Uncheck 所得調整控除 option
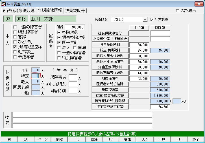The width and height of the screenshot is (205, 143). 15,47
